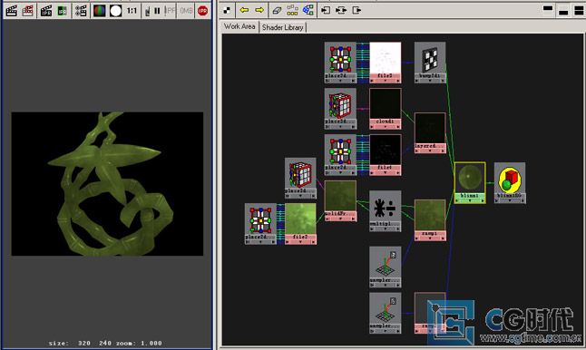This screenshot has width=586, height=350.
Task: Show input connections arrow-into-box icon
Action: [326, 10]
